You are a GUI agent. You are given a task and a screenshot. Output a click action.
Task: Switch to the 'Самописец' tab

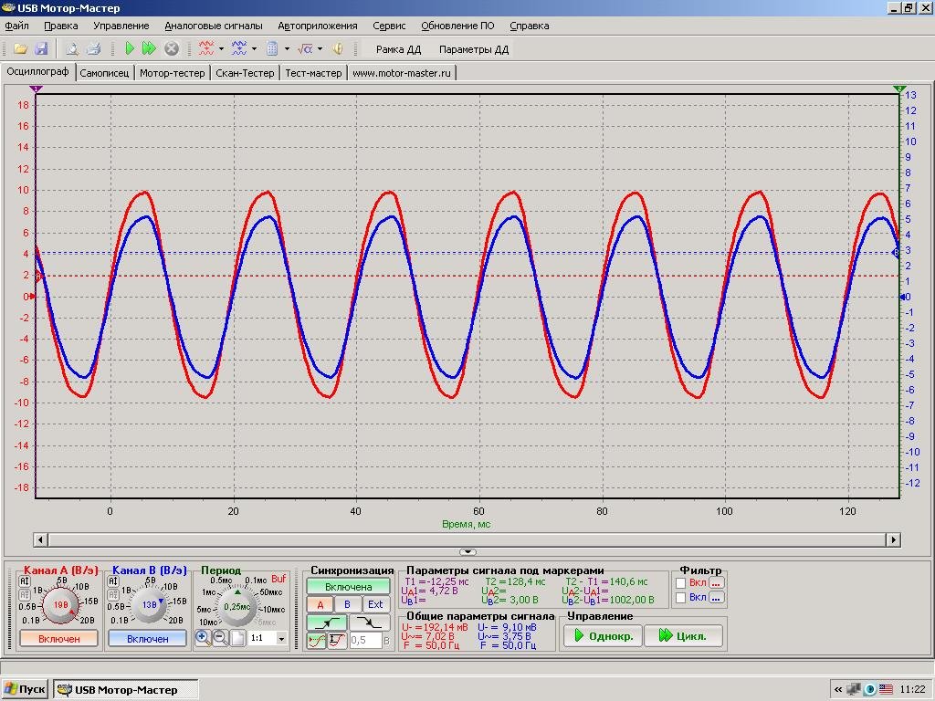point(104,73)
